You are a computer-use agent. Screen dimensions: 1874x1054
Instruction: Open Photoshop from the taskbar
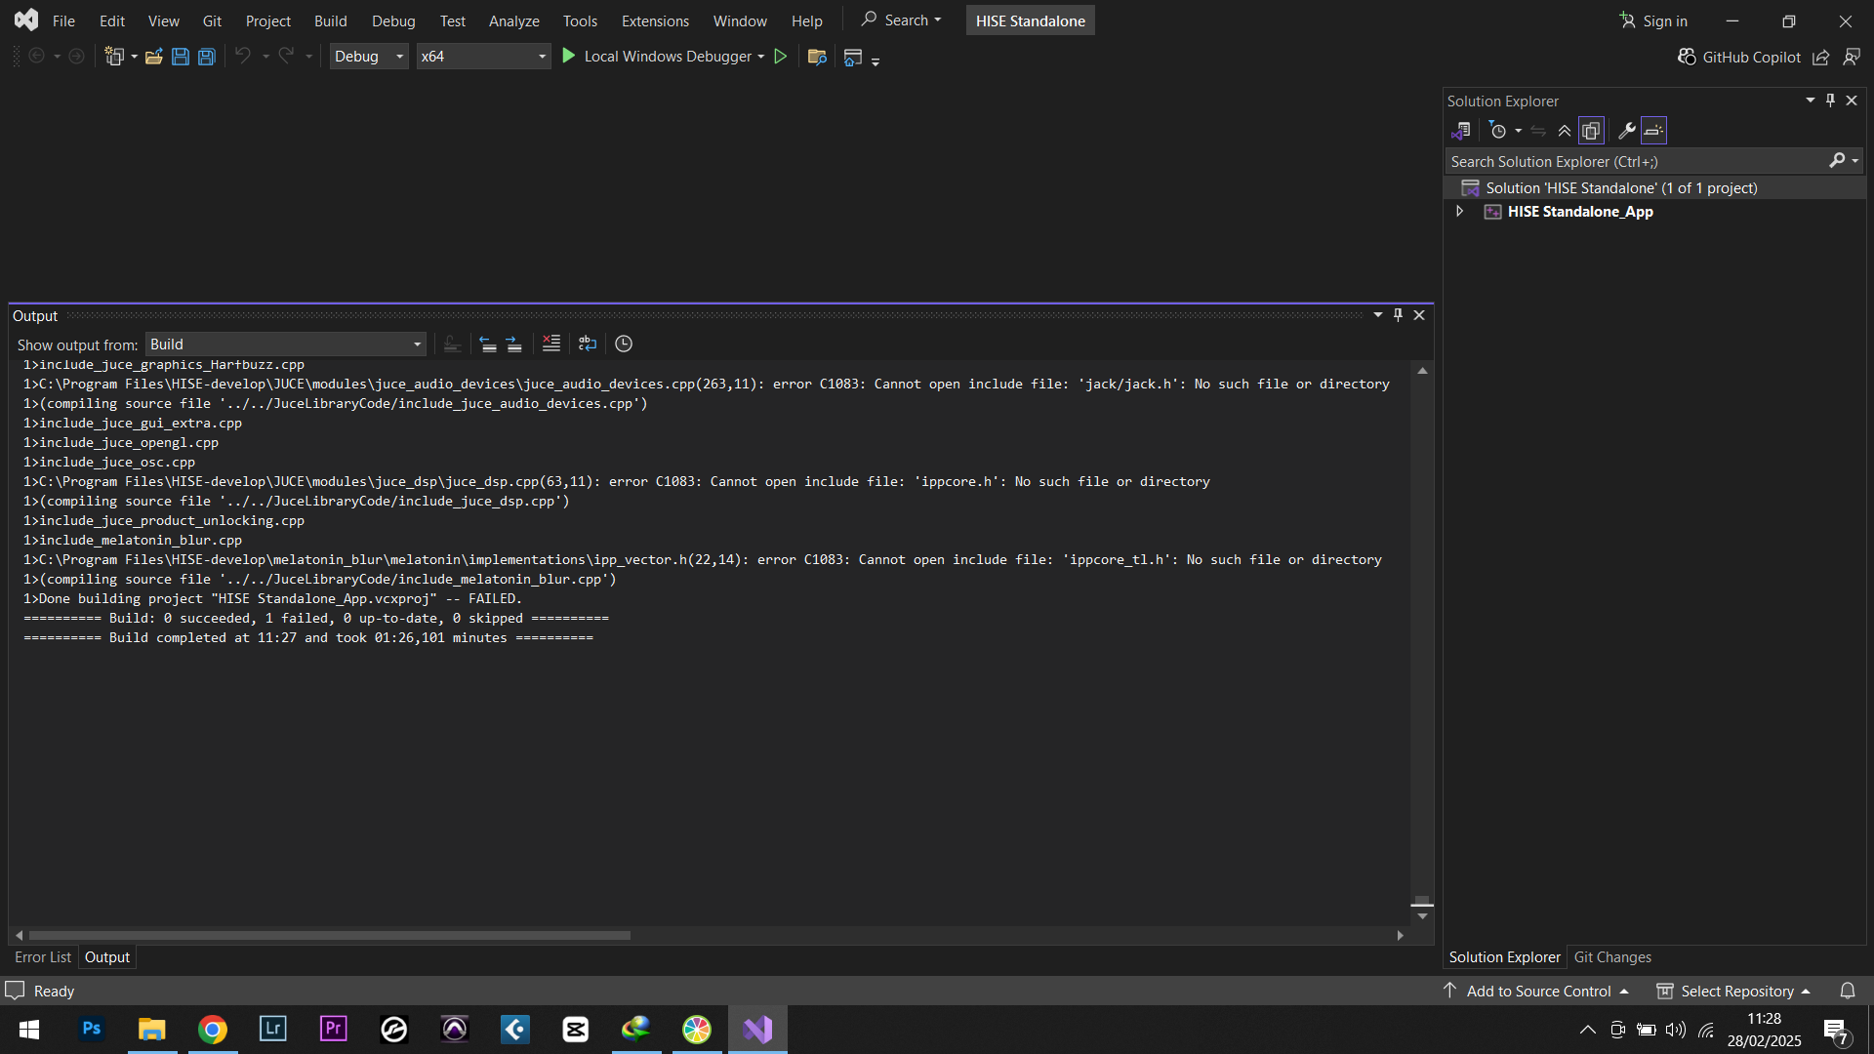[x=92, y=1030]
